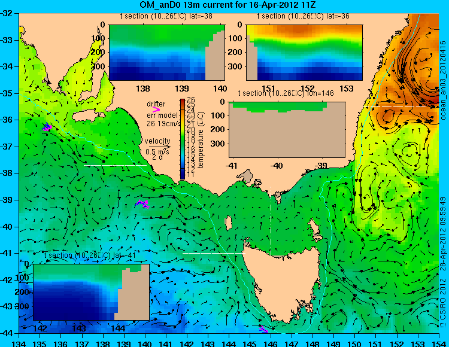Select the drifter marker near 135E, 36S

coord(47,127)
